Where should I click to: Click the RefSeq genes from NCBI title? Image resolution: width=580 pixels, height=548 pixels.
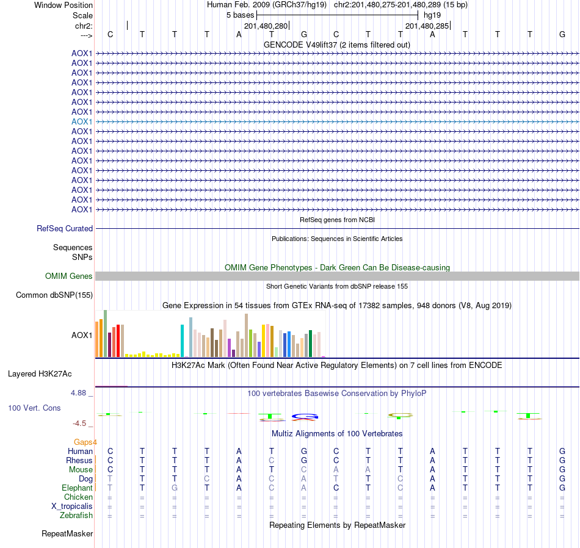pyautogui.click(x=337, y=220)
